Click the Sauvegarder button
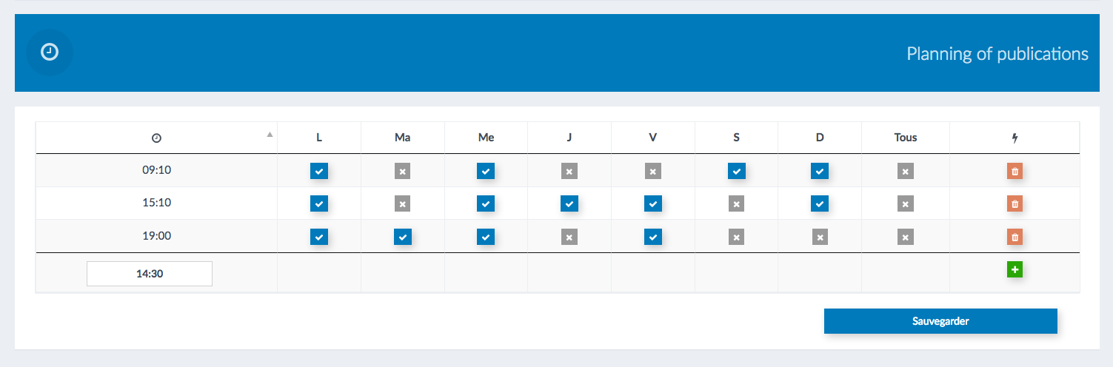This screenshot has height=367, width=1113. 940,321
